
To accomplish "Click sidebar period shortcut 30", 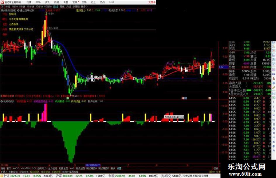I will [x=274, y=115].
